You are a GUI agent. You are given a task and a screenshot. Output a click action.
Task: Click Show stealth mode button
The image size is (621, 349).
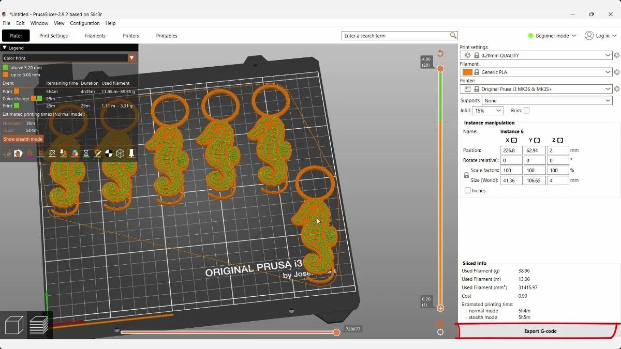[23, 139]
